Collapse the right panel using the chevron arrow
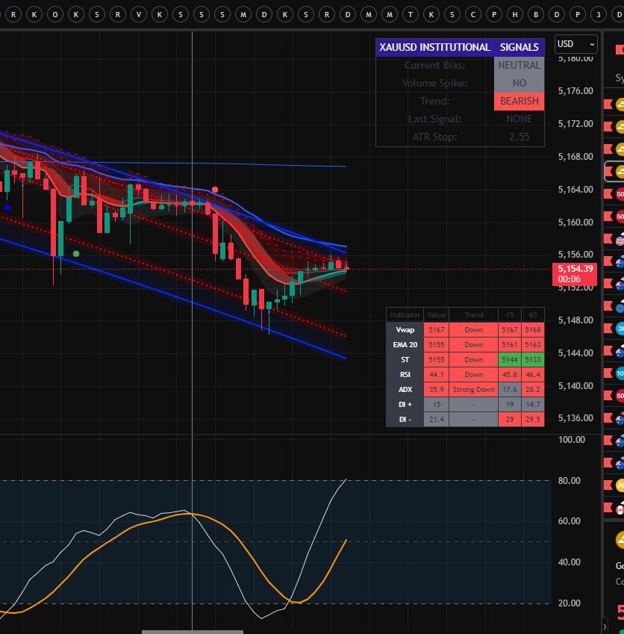 tap(605, 624)
